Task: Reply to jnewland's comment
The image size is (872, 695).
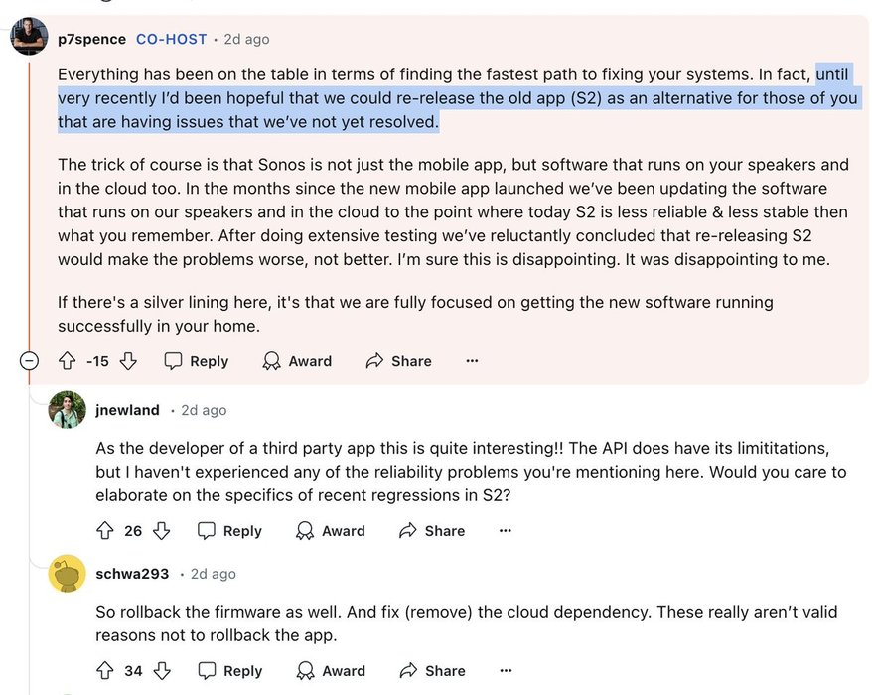Action: click(x=230, y=531)
